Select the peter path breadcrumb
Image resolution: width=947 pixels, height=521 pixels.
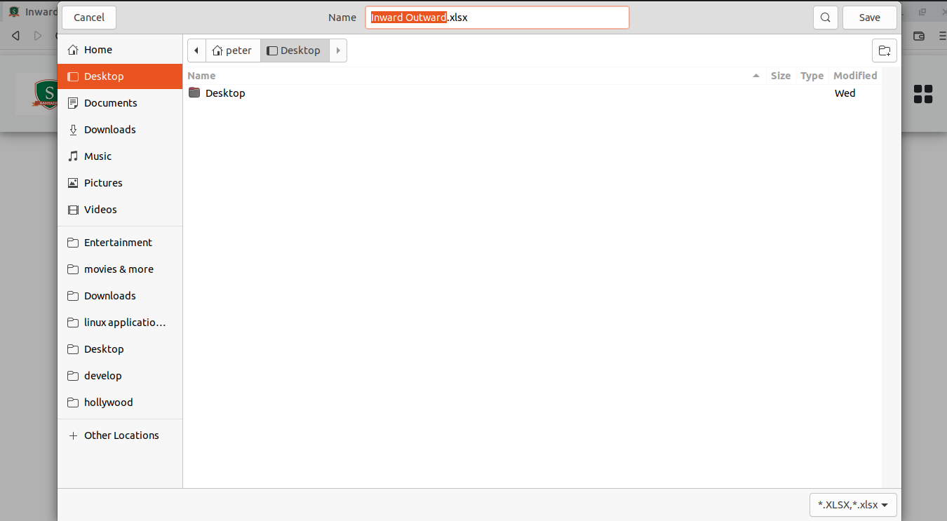coord(232,50)
